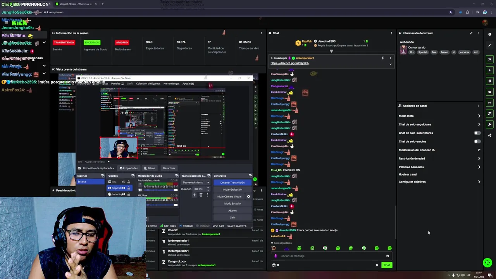
Task: Click the stream preview icon in the right sidebar
Action: point(490,59)
